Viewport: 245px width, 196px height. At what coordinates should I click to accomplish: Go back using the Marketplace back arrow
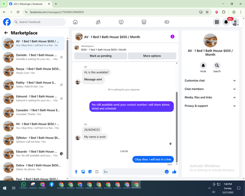6,33
